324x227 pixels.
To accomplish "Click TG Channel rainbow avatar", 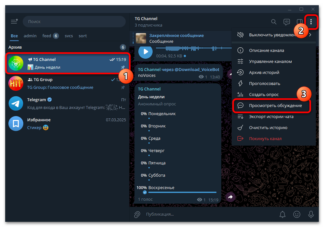I will 16,63.
